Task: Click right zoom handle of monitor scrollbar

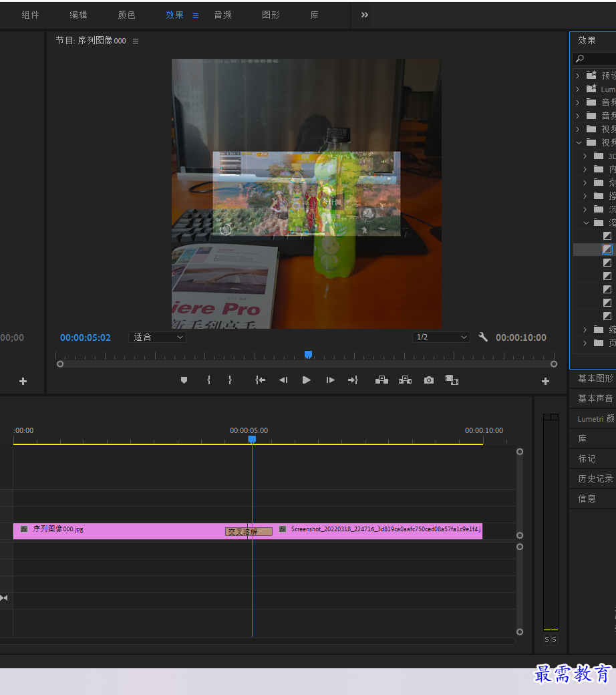Action: [x=553, y=364]
